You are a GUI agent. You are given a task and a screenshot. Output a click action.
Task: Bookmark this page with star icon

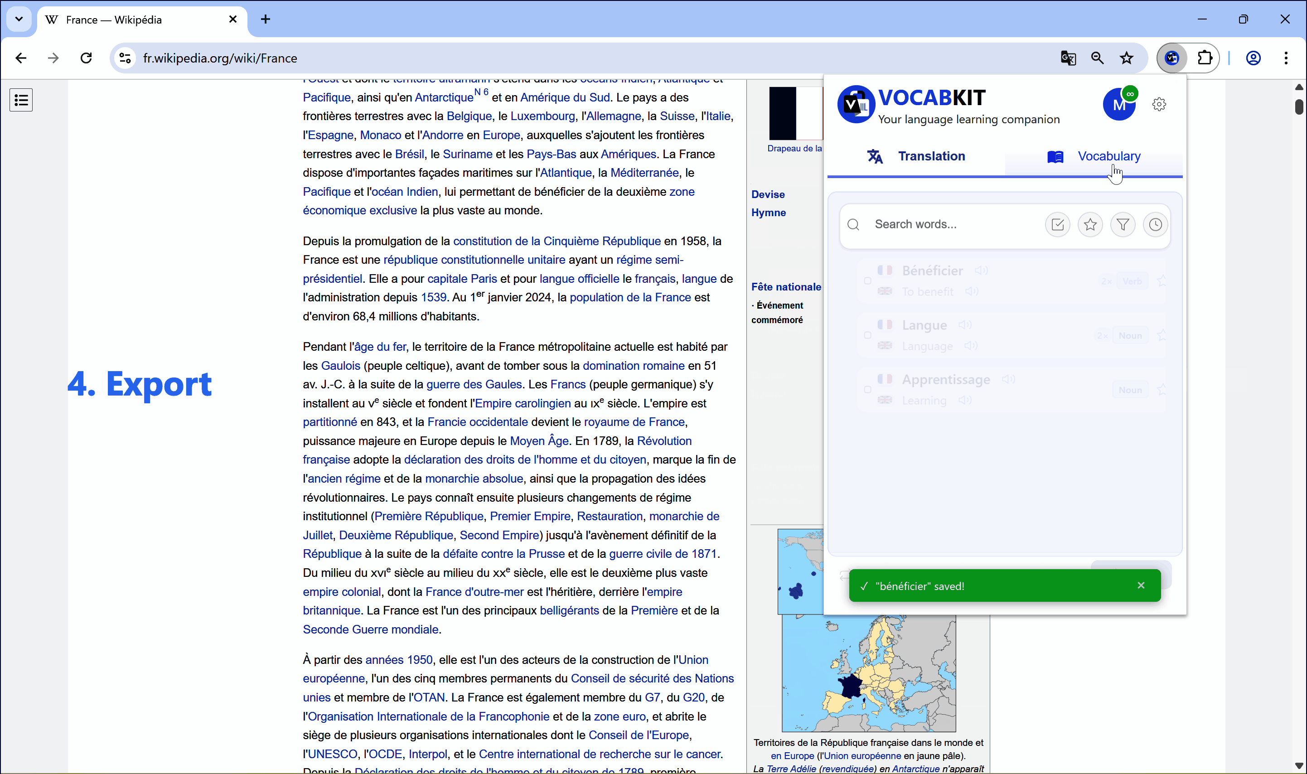pos(1127,58)
